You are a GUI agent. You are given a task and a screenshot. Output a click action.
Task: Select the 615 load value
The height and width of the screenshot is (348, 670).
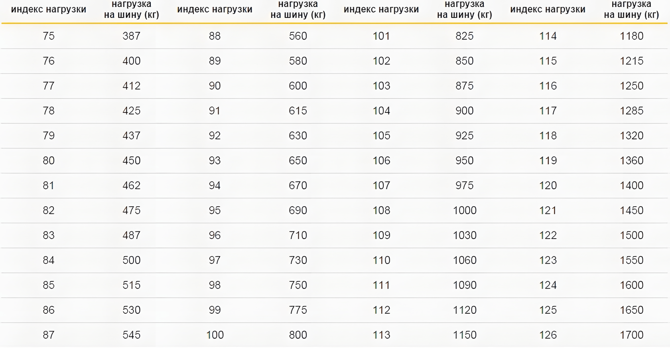(x=298, y=111)
